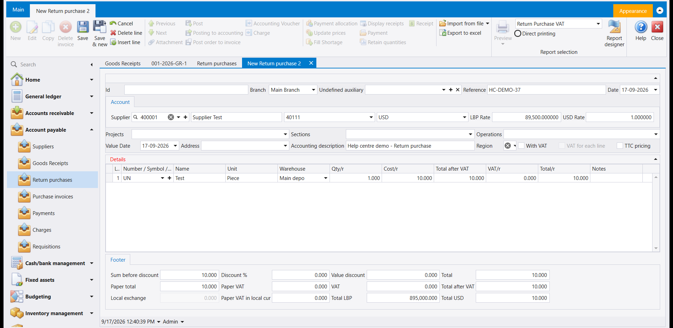Select the Direct printing radio button

(518, 34)
